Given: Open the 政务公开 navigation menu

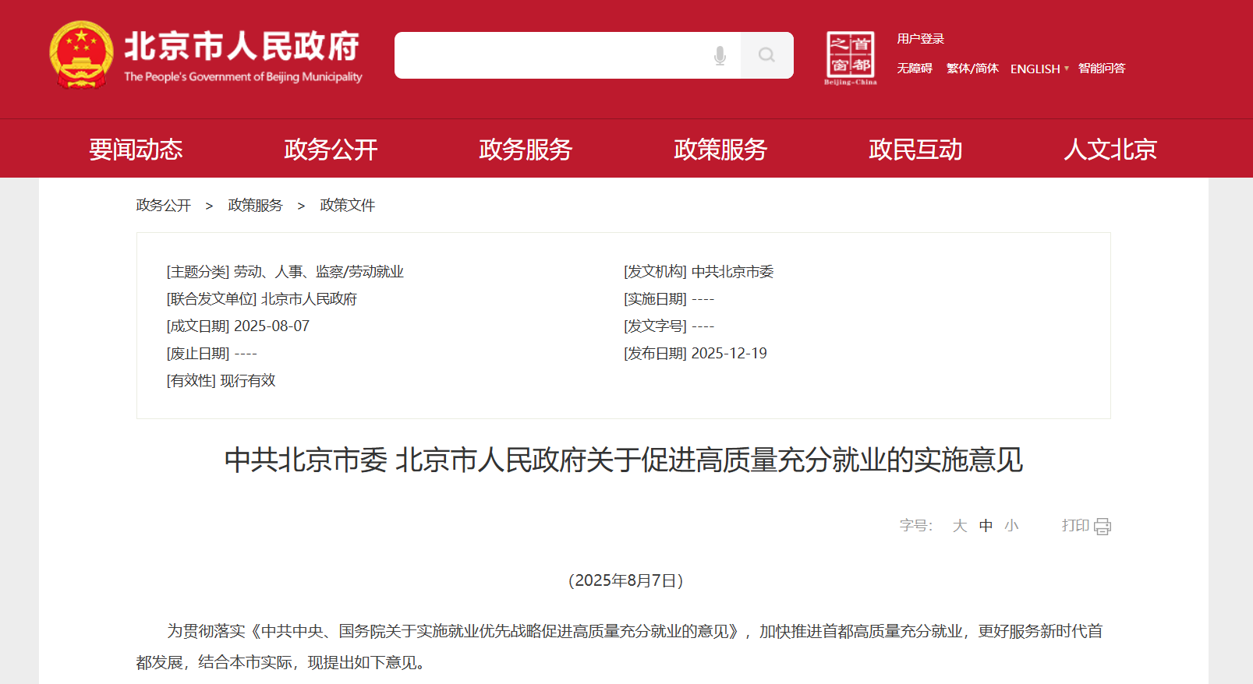Looking at the screenshot, I should [331, 149].
